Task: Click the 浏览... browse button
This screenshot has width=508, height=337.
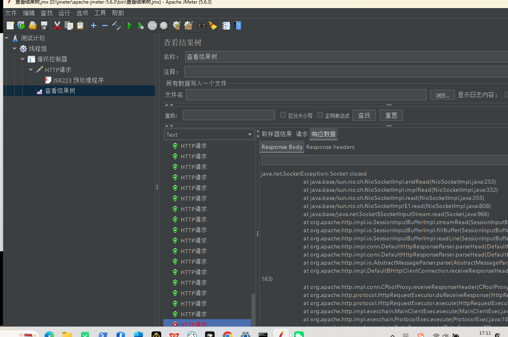Action: 442,95
